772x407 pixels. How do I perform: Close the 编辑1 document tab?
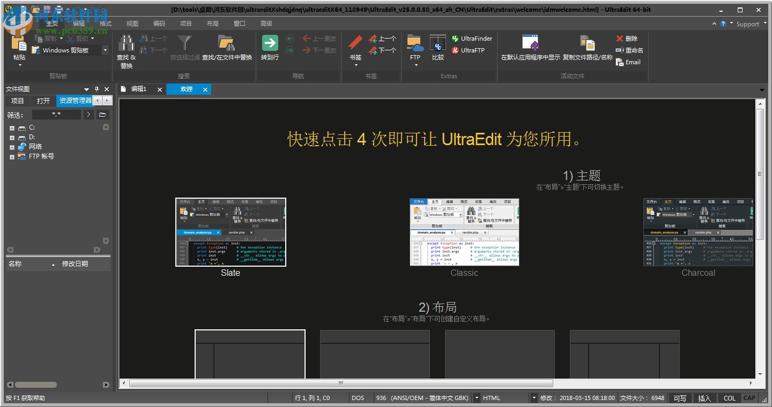coord(160,90)
